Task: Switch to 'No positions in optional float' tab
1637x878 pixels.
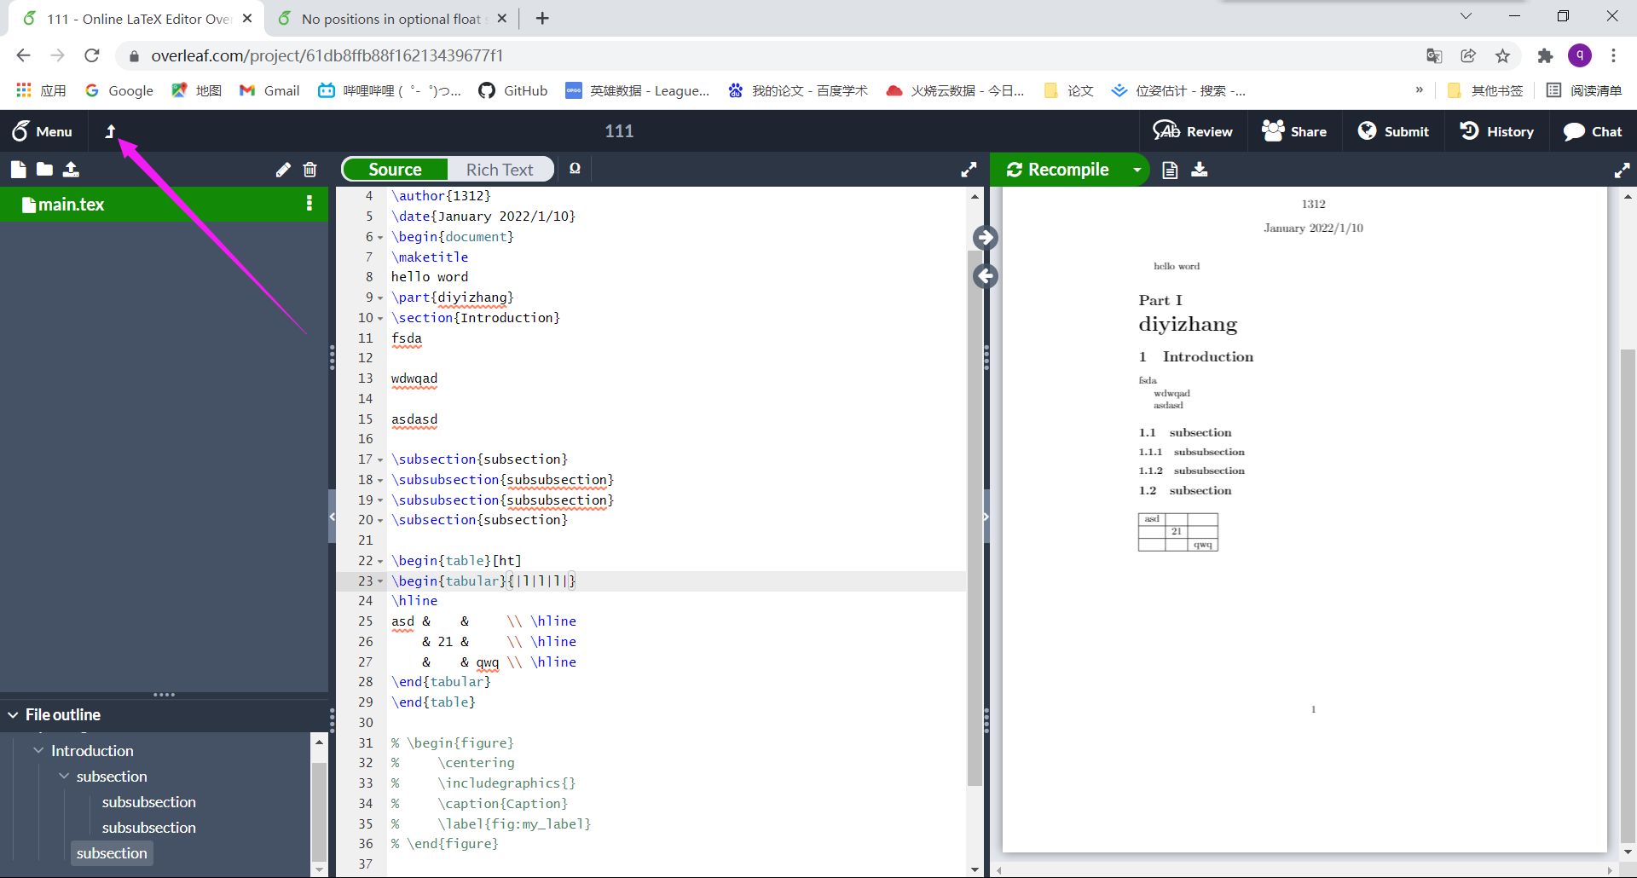Action: point(390,19)
